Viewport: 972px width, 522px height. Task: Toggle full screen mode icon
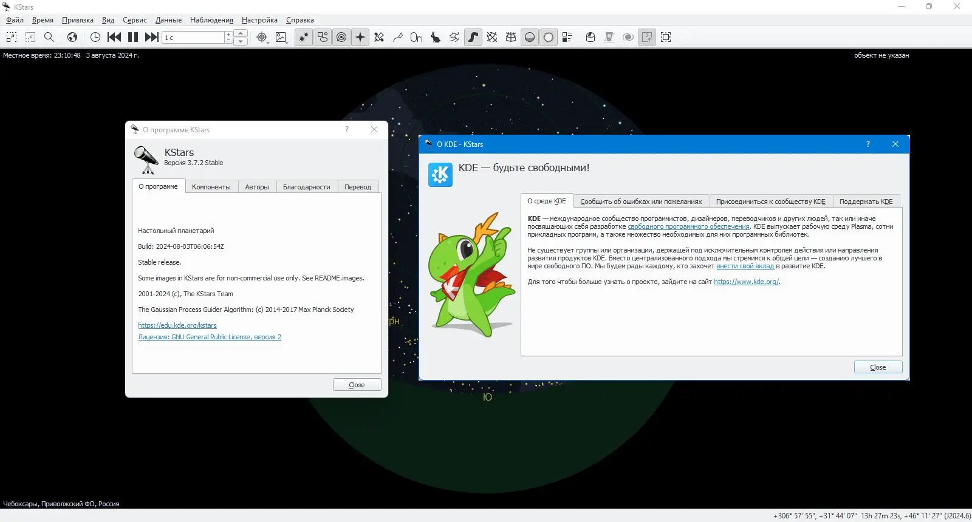coord(666,37)
